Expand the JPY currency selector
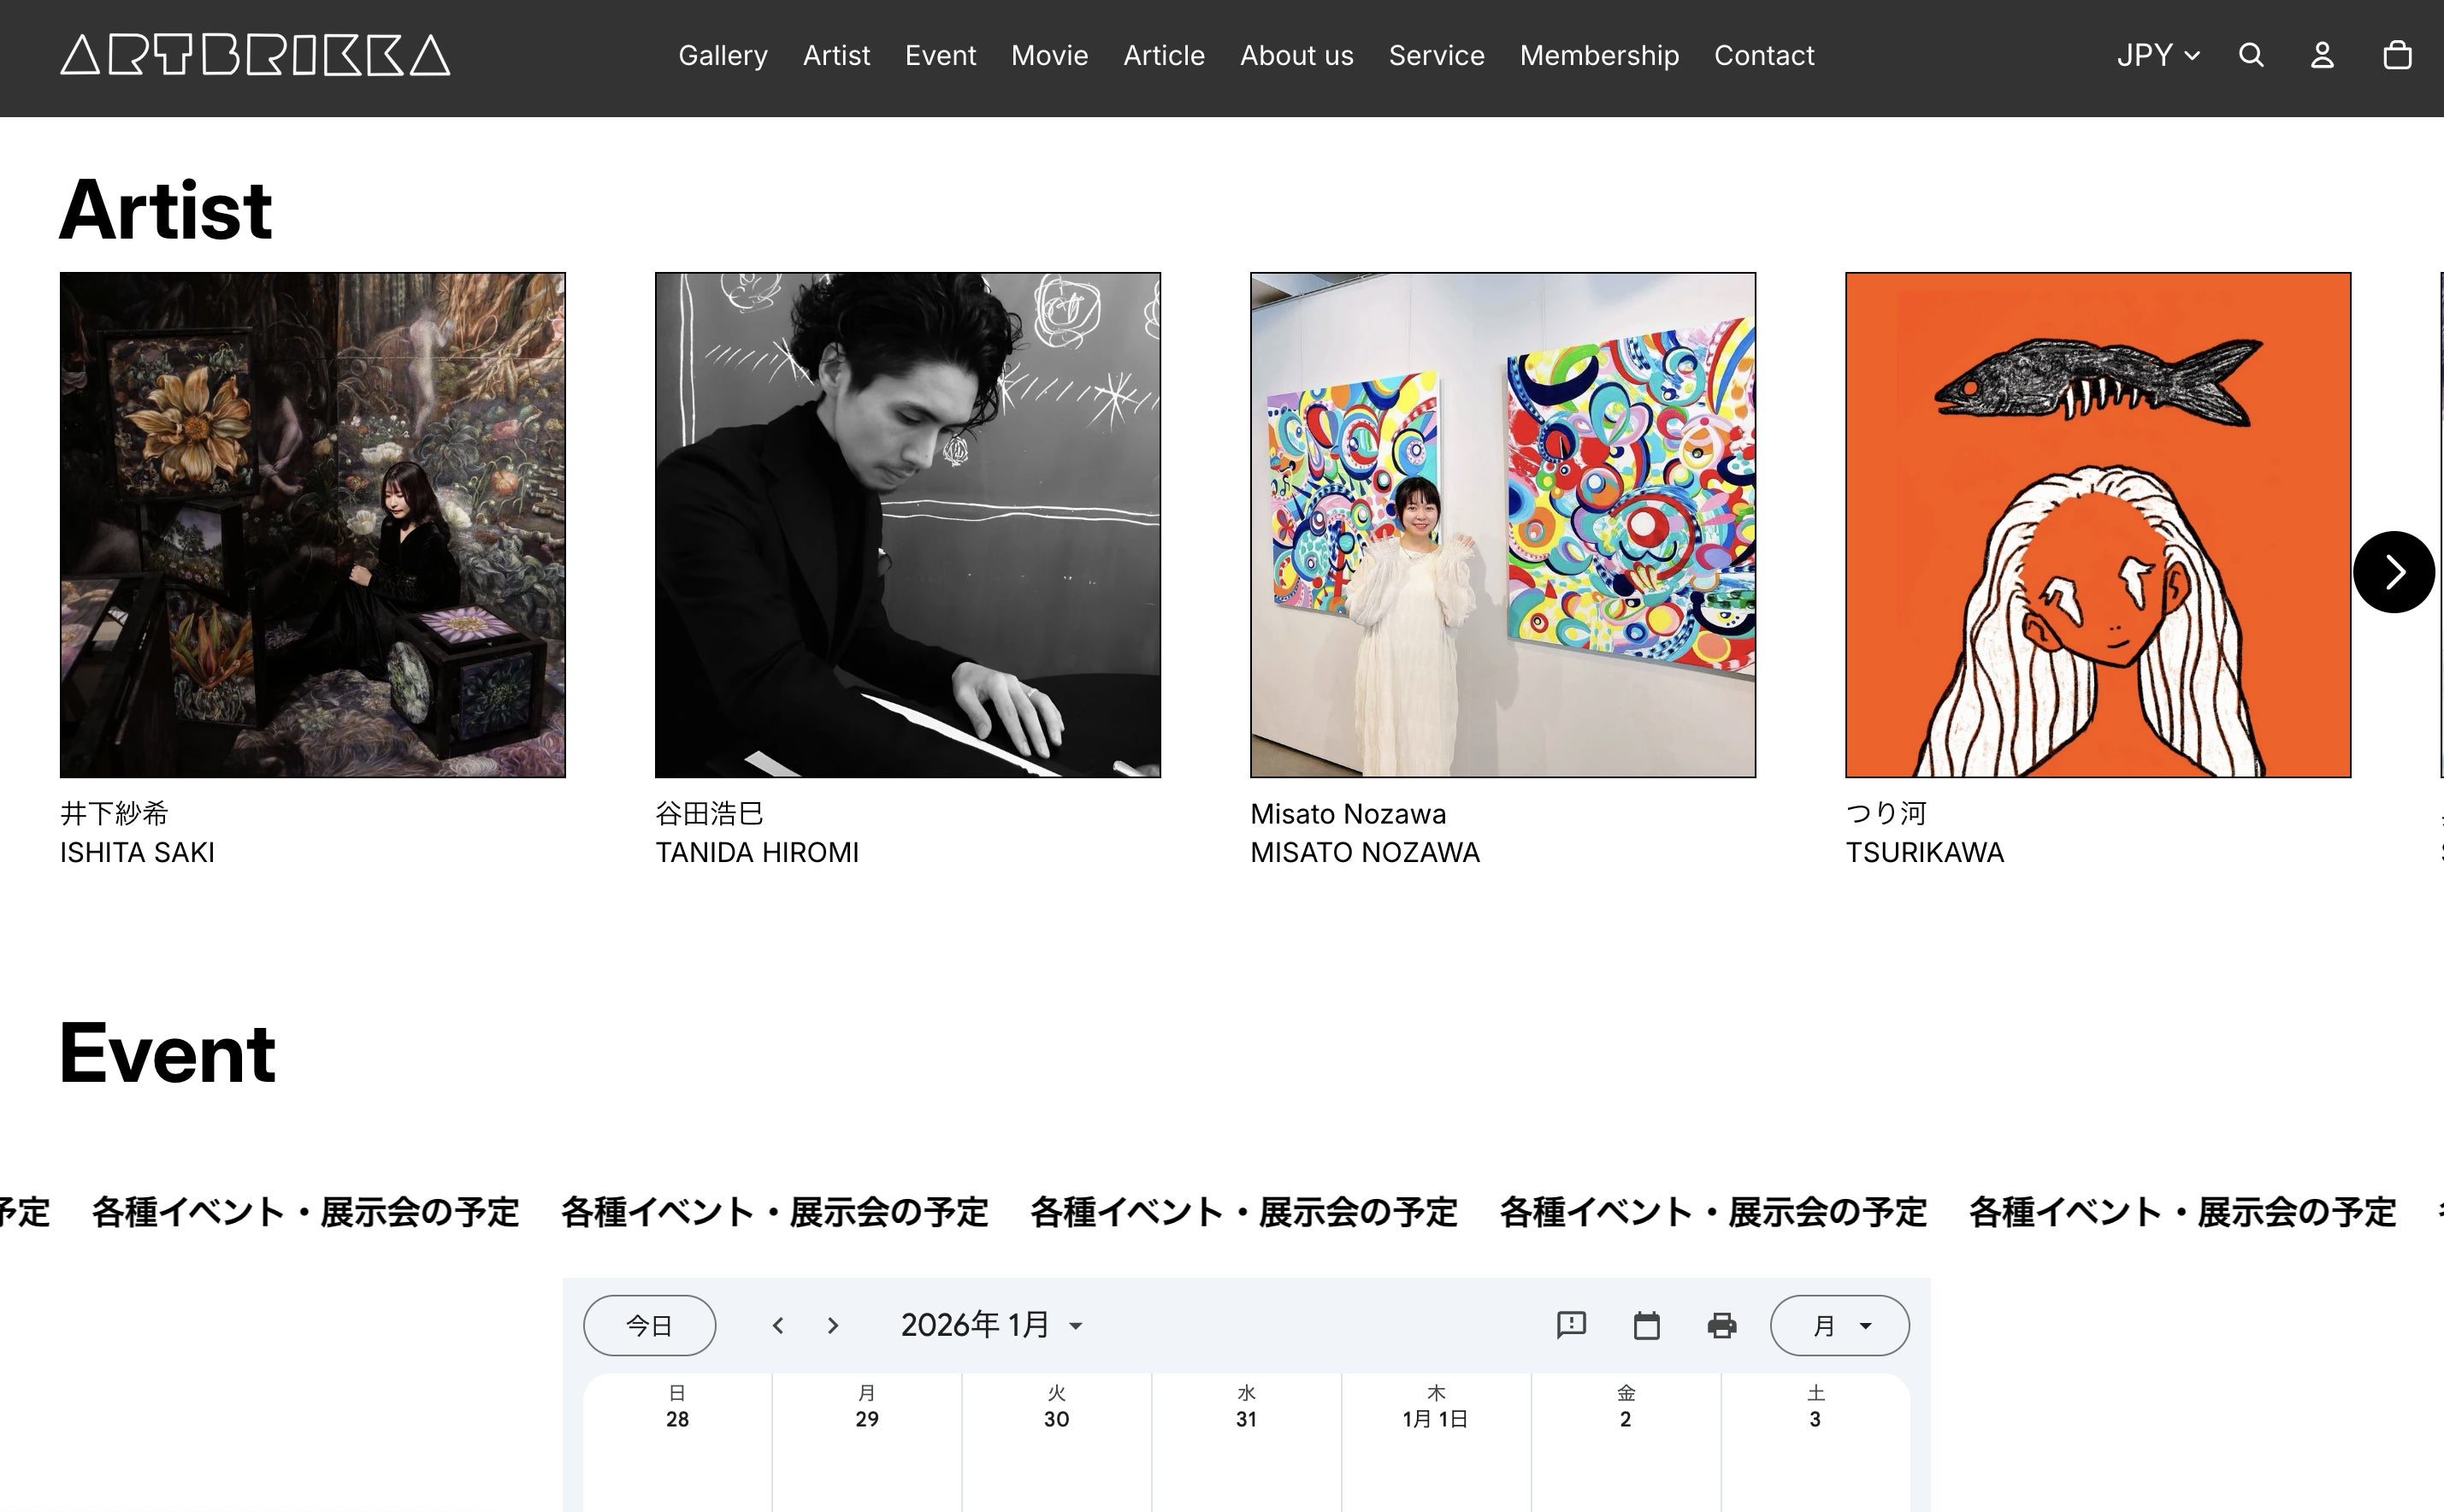Viewport: 2444px width, 1512px height. 2158,55
